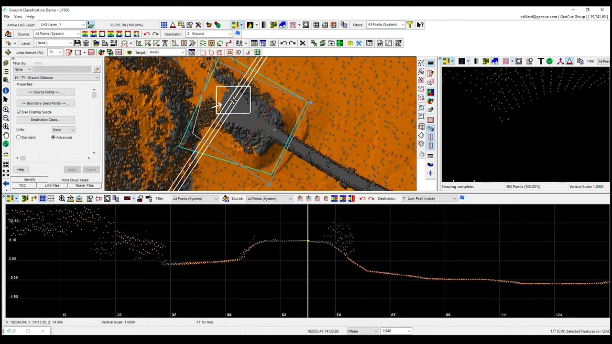This screenshot has height=344, width=612.
Task: Click the zoom out magnifier in left sidebar
Action: (6, 118)
